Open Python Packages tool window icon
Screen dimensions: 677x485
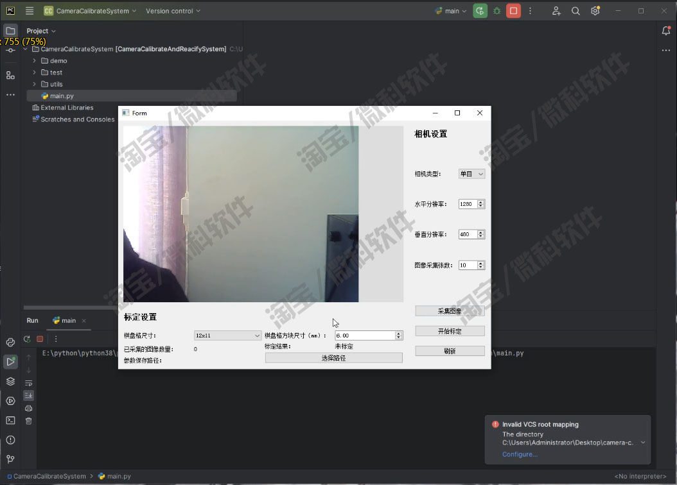click(x=10, y=343)
